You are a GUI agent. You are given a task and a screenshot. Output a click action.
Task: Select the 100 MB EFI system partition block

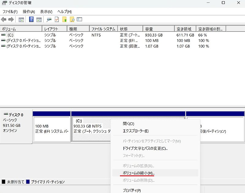point(52,129)
